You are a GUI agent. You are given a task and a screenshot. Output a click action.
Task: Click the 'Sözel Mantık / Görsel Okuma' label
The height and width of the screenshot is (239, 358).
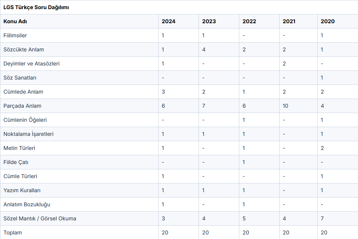click(40, 218)
